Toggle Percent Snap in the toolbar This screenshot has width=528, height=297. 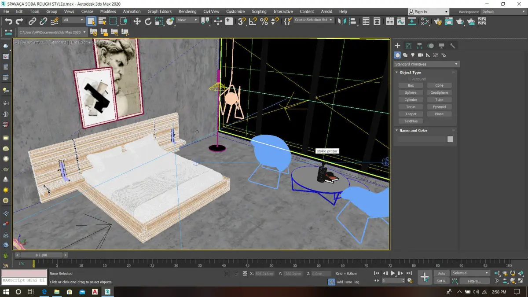coord(264,21)
